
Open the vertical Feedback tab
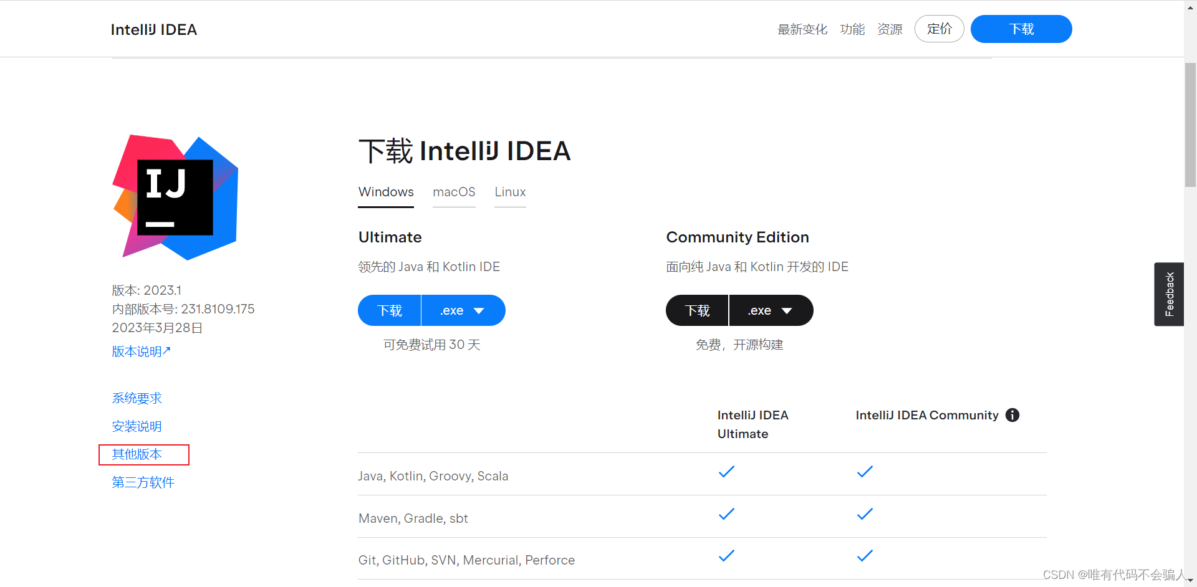point(1169,294)
